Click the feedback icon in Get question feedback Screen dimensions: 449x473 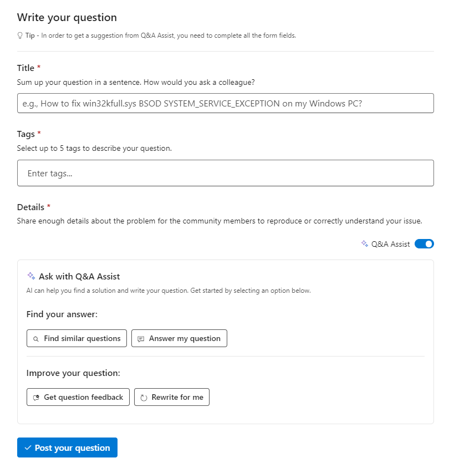click(x=36, y=398)
